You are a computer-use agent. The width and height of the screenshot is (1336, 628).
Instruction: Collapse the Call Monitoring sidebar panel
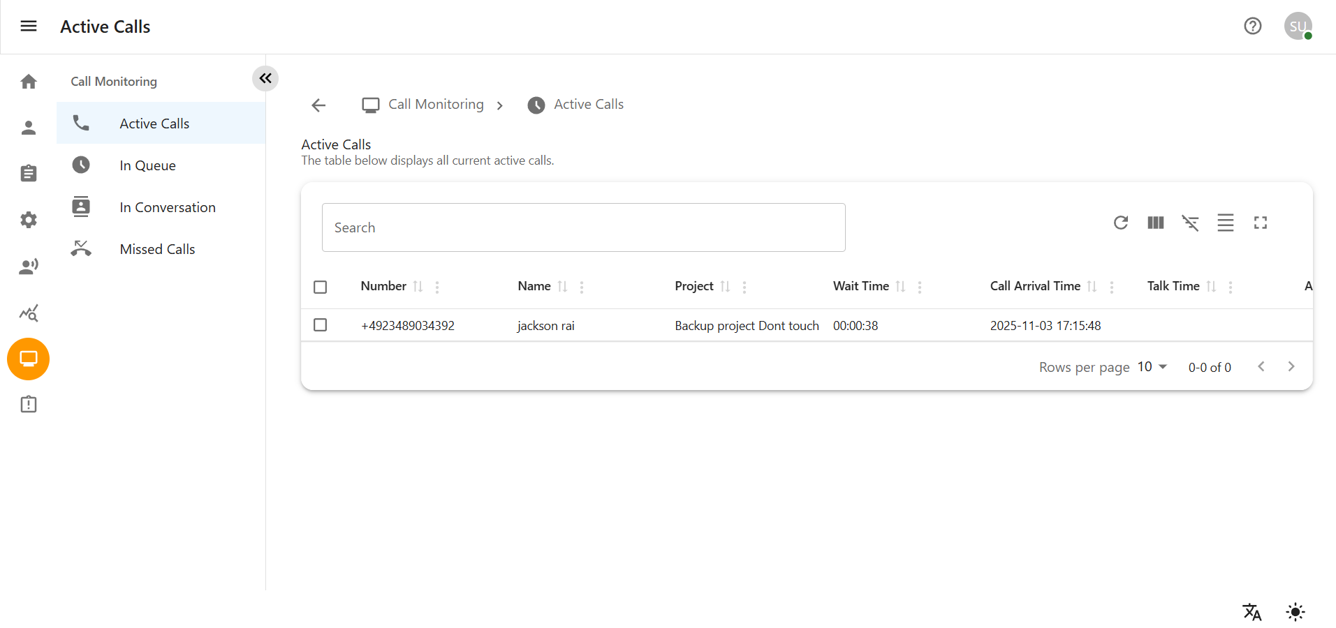265,78
